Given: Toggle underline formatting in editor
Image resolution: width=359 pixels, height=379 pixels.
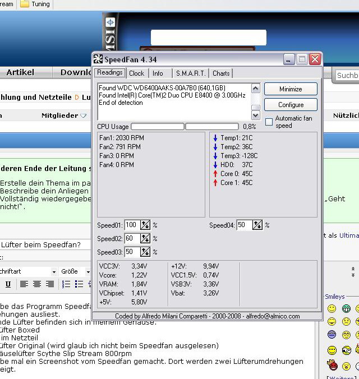Looking at the screenshot, I should [8, 284].
